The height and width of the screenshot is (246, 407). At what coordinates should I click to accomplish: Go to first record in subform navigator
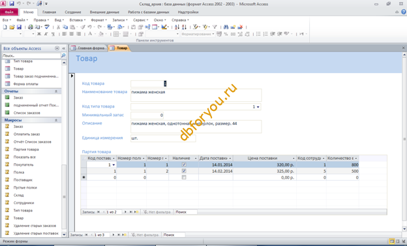98,212
